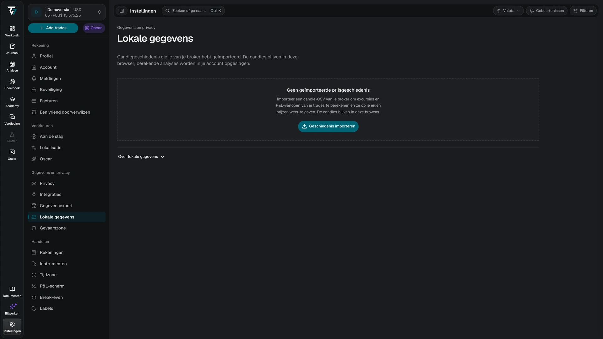Open the Valuta currency dropdown
This screenshot has height=339, width=603.
tap(508, 11)
